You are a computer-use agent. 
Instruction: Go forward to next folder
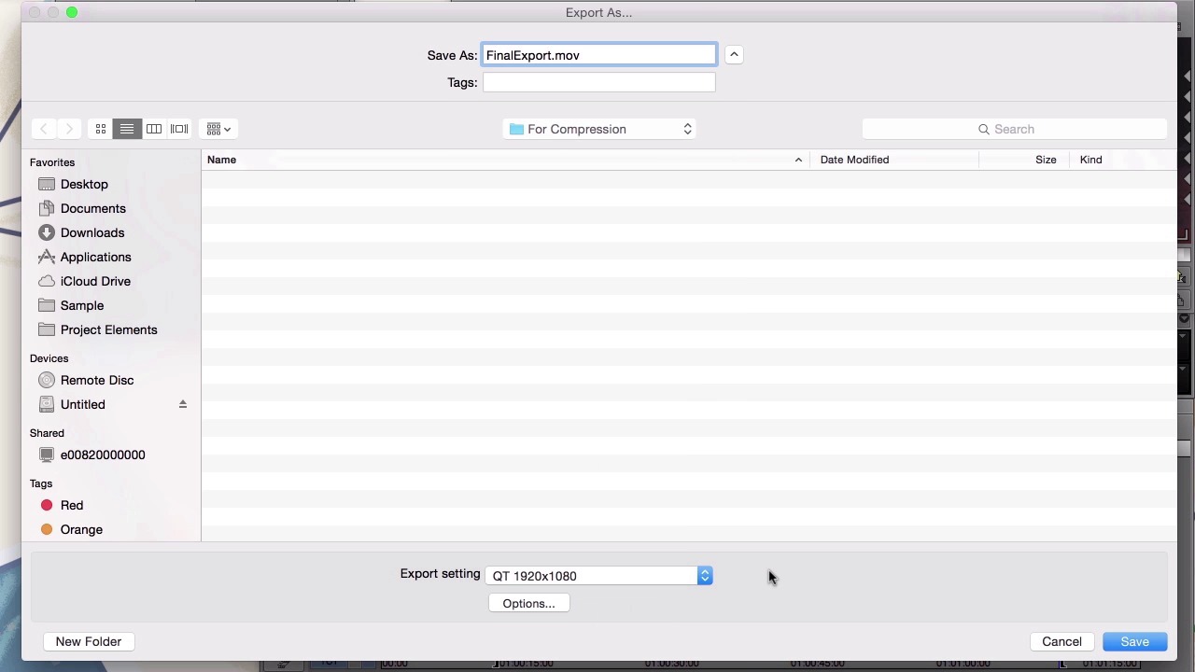point(69,129)
